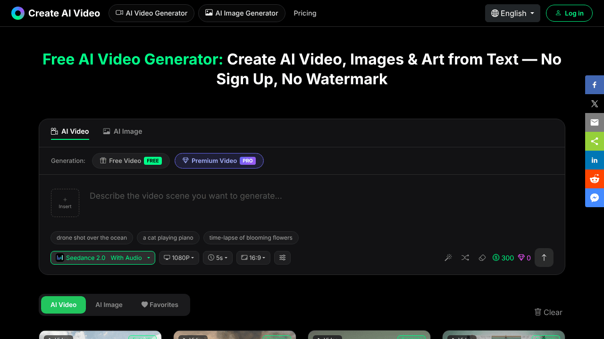The height and width of the screenshot is (339, 604).
Task: Click the Insert image box
Action: 65,203
